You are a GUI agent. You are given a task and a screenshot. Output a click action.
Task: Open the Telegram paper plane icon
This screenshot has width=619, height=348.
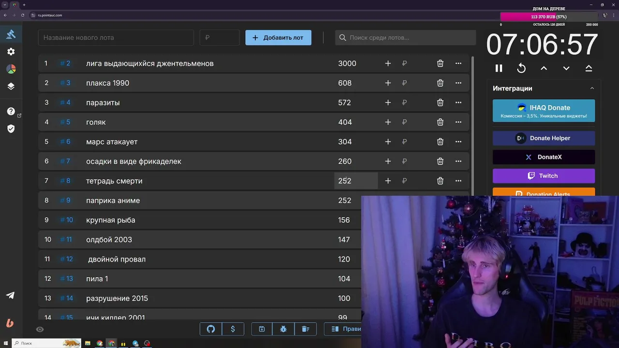tap(10, 295)
